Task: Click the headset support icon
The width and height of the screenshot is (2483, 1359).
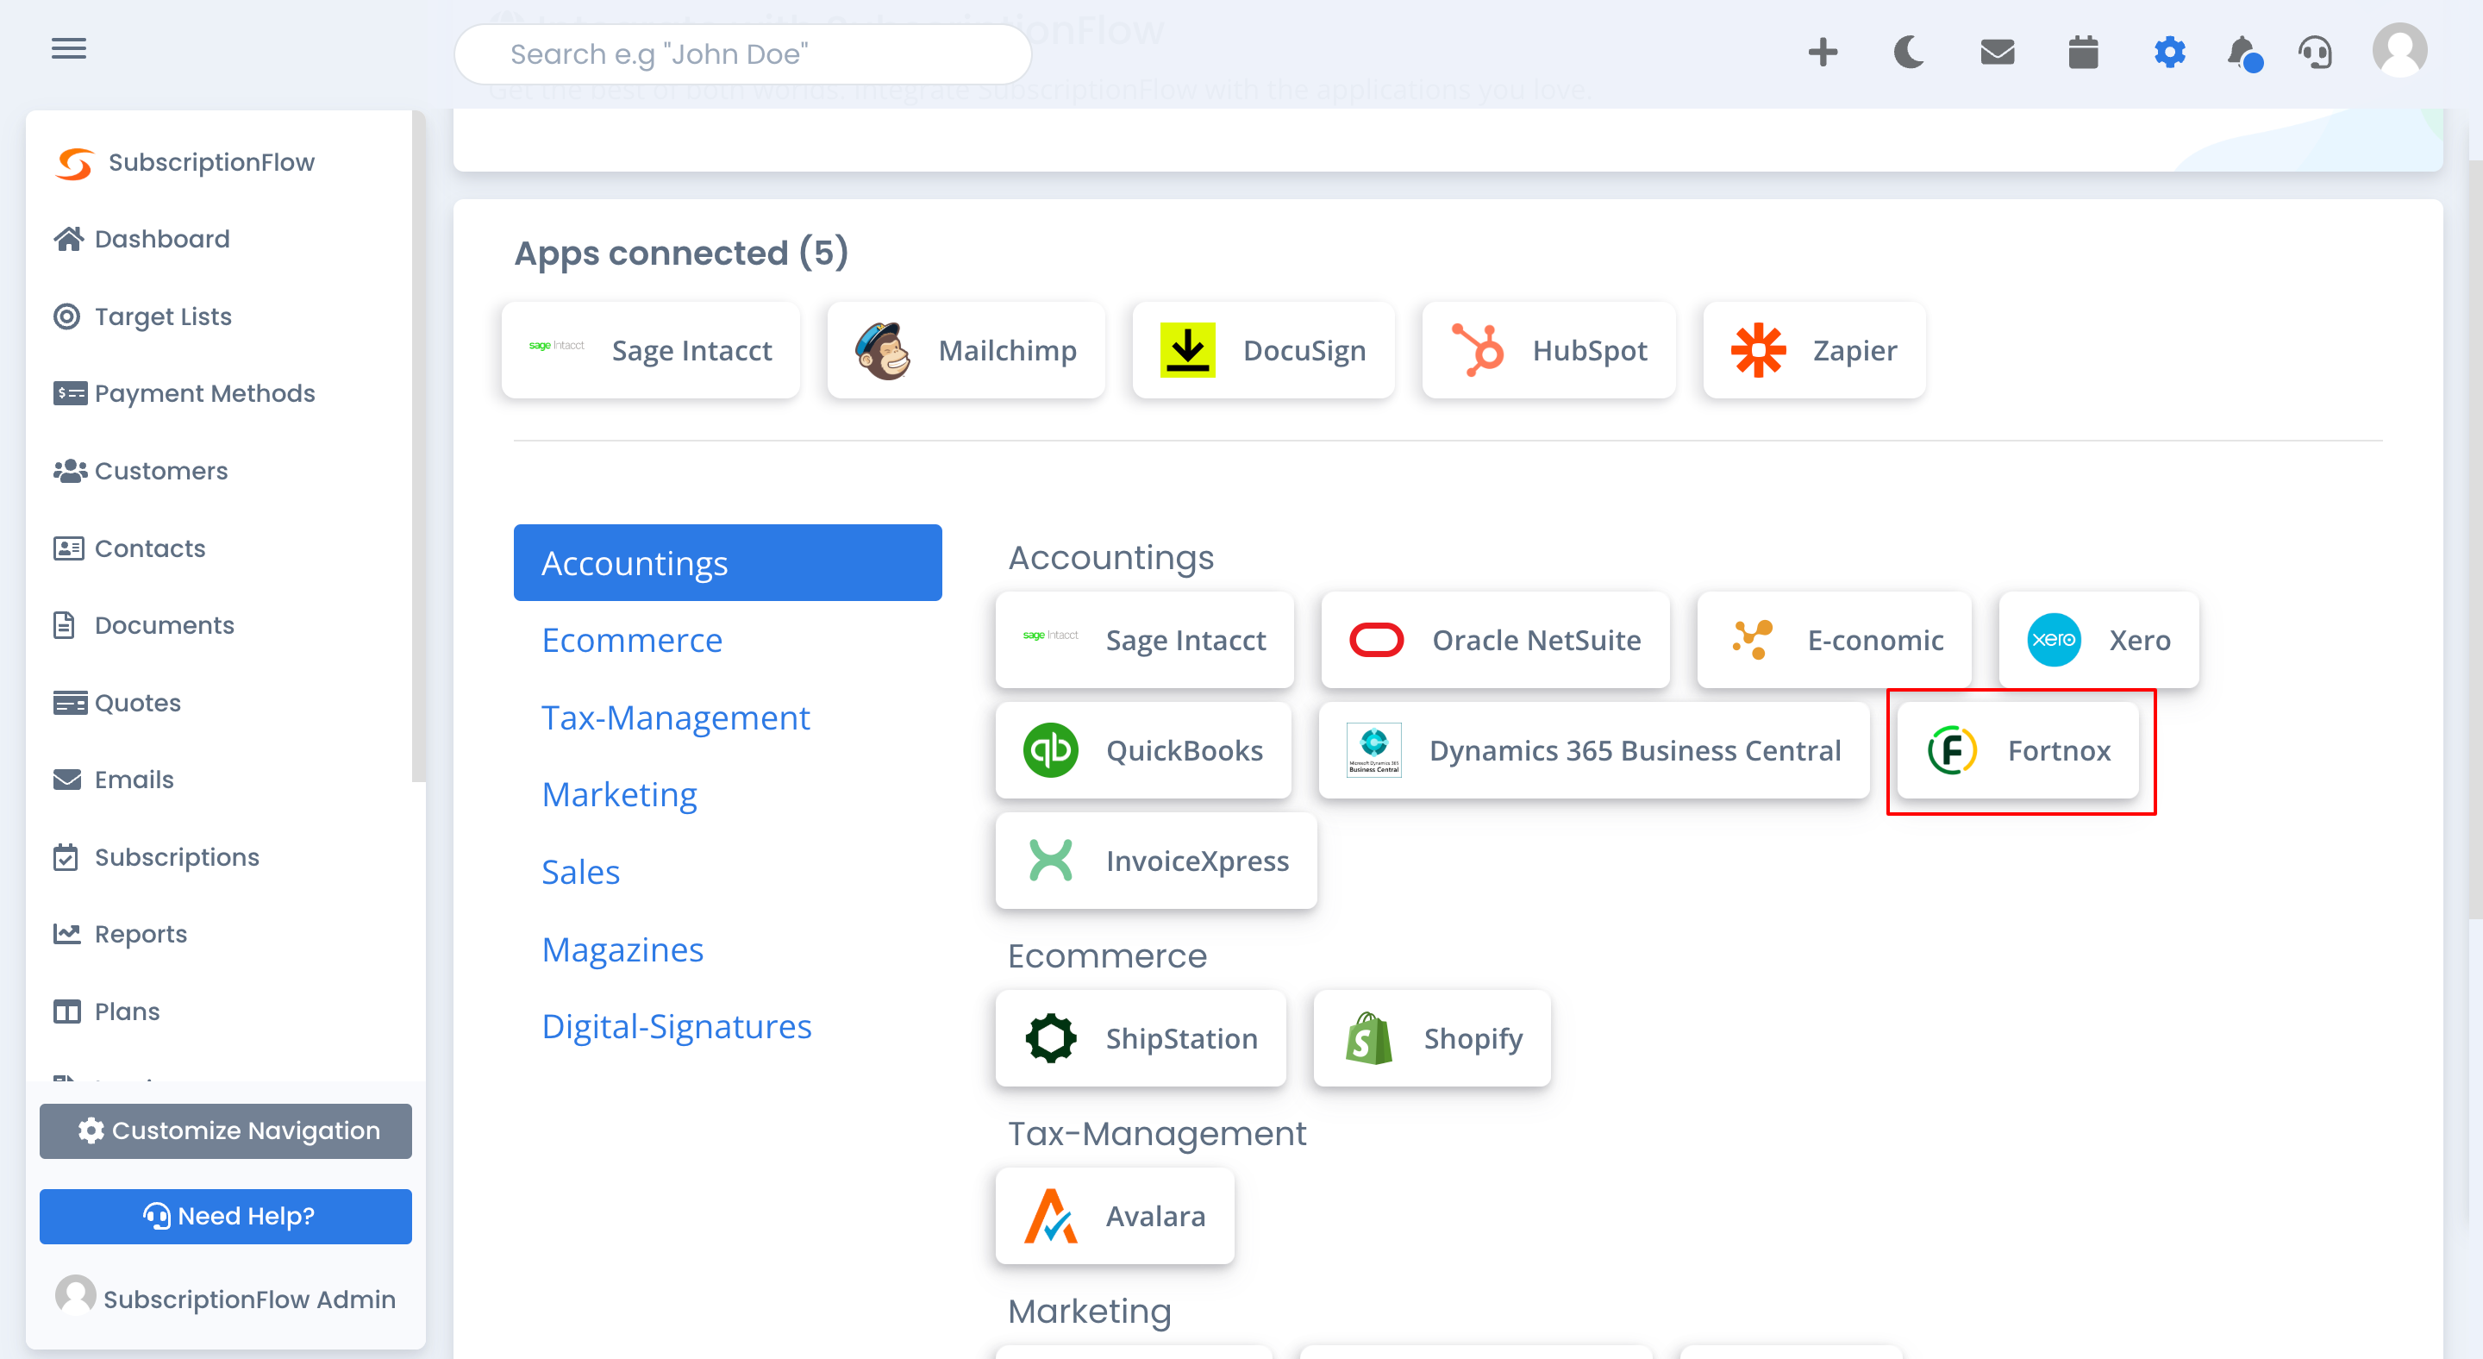Action: pos(2315,52)
